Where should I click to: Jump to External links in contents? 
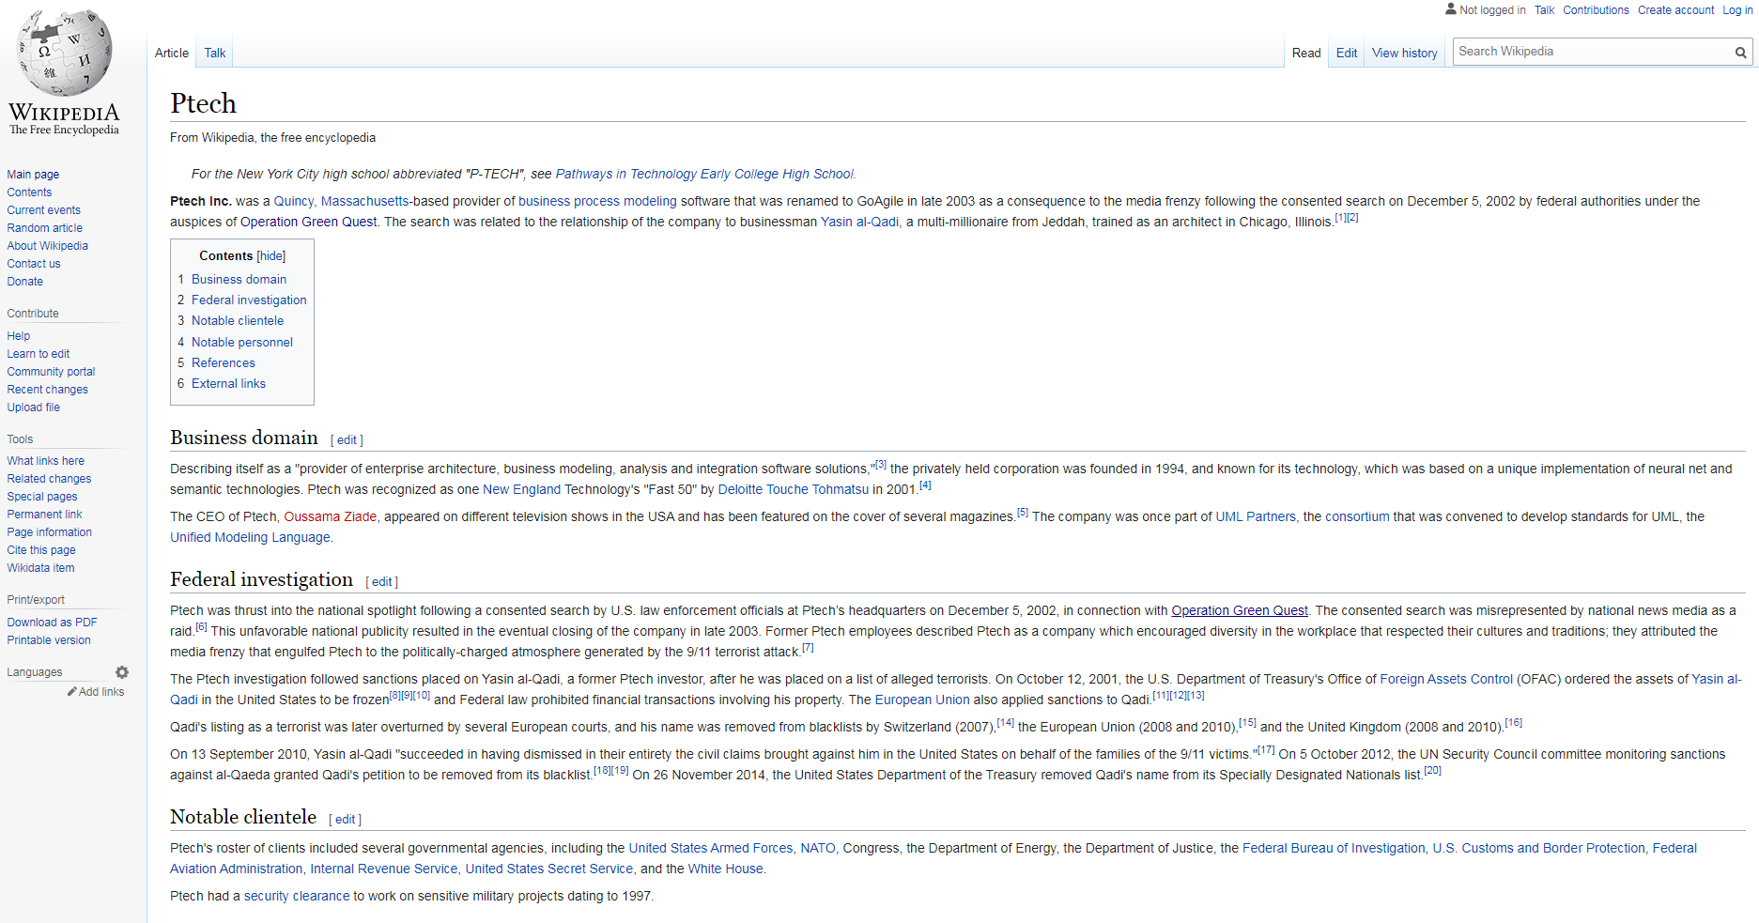228,384
